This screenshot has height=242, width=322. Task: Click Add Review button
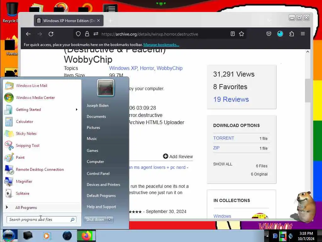178,156
